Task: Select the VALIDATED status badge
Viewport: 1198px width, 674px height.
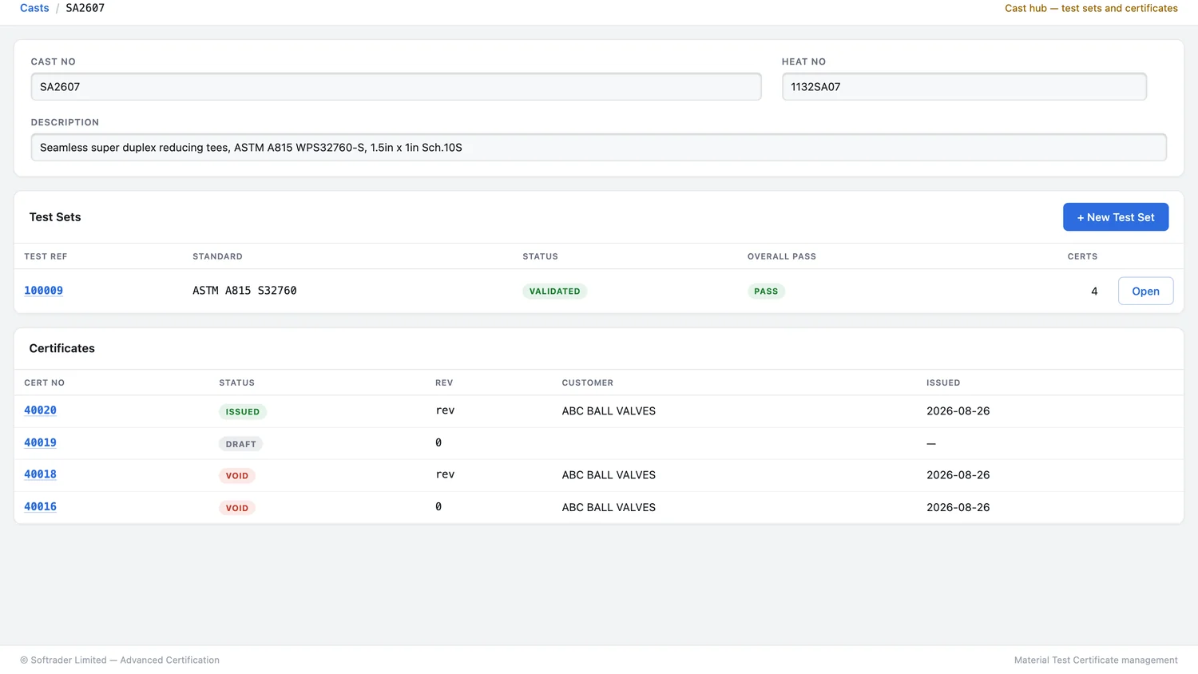Action: pos(554,291)
